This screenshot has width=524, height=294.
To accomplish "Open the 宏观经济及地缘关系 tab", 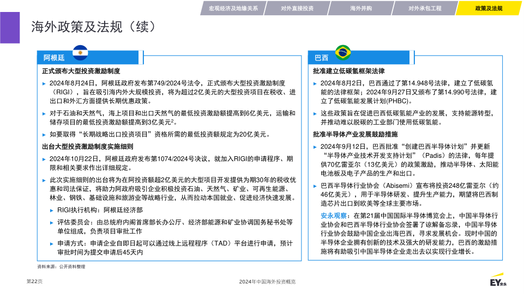I will coord(233,8).
